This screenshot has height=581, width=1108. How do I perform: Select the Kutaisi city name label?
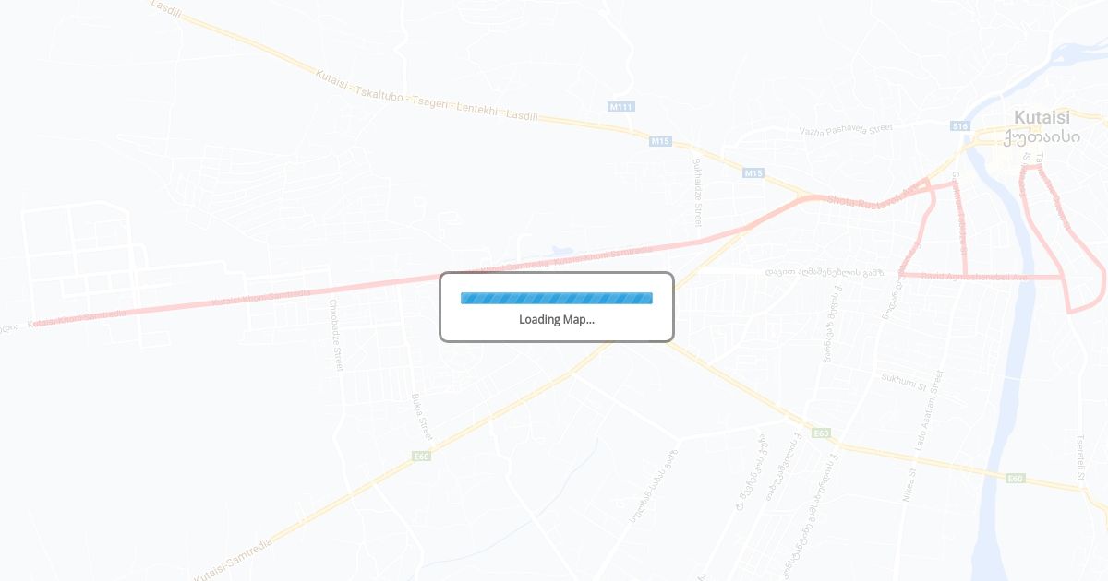(x=1042, y=117)
